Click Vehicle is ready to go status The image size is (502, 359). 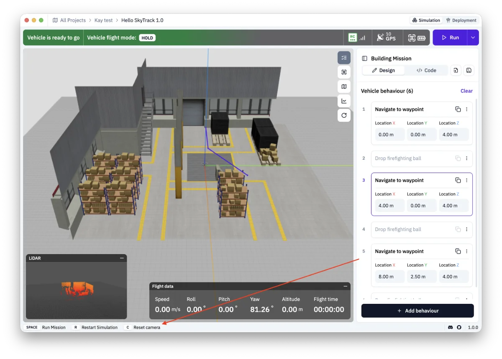(x=54, y=38)
